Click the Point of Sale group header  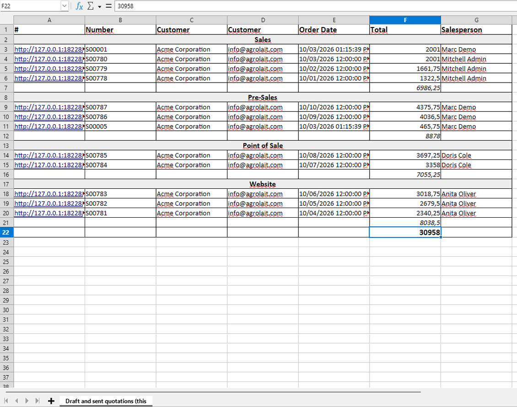coord(263,146)
